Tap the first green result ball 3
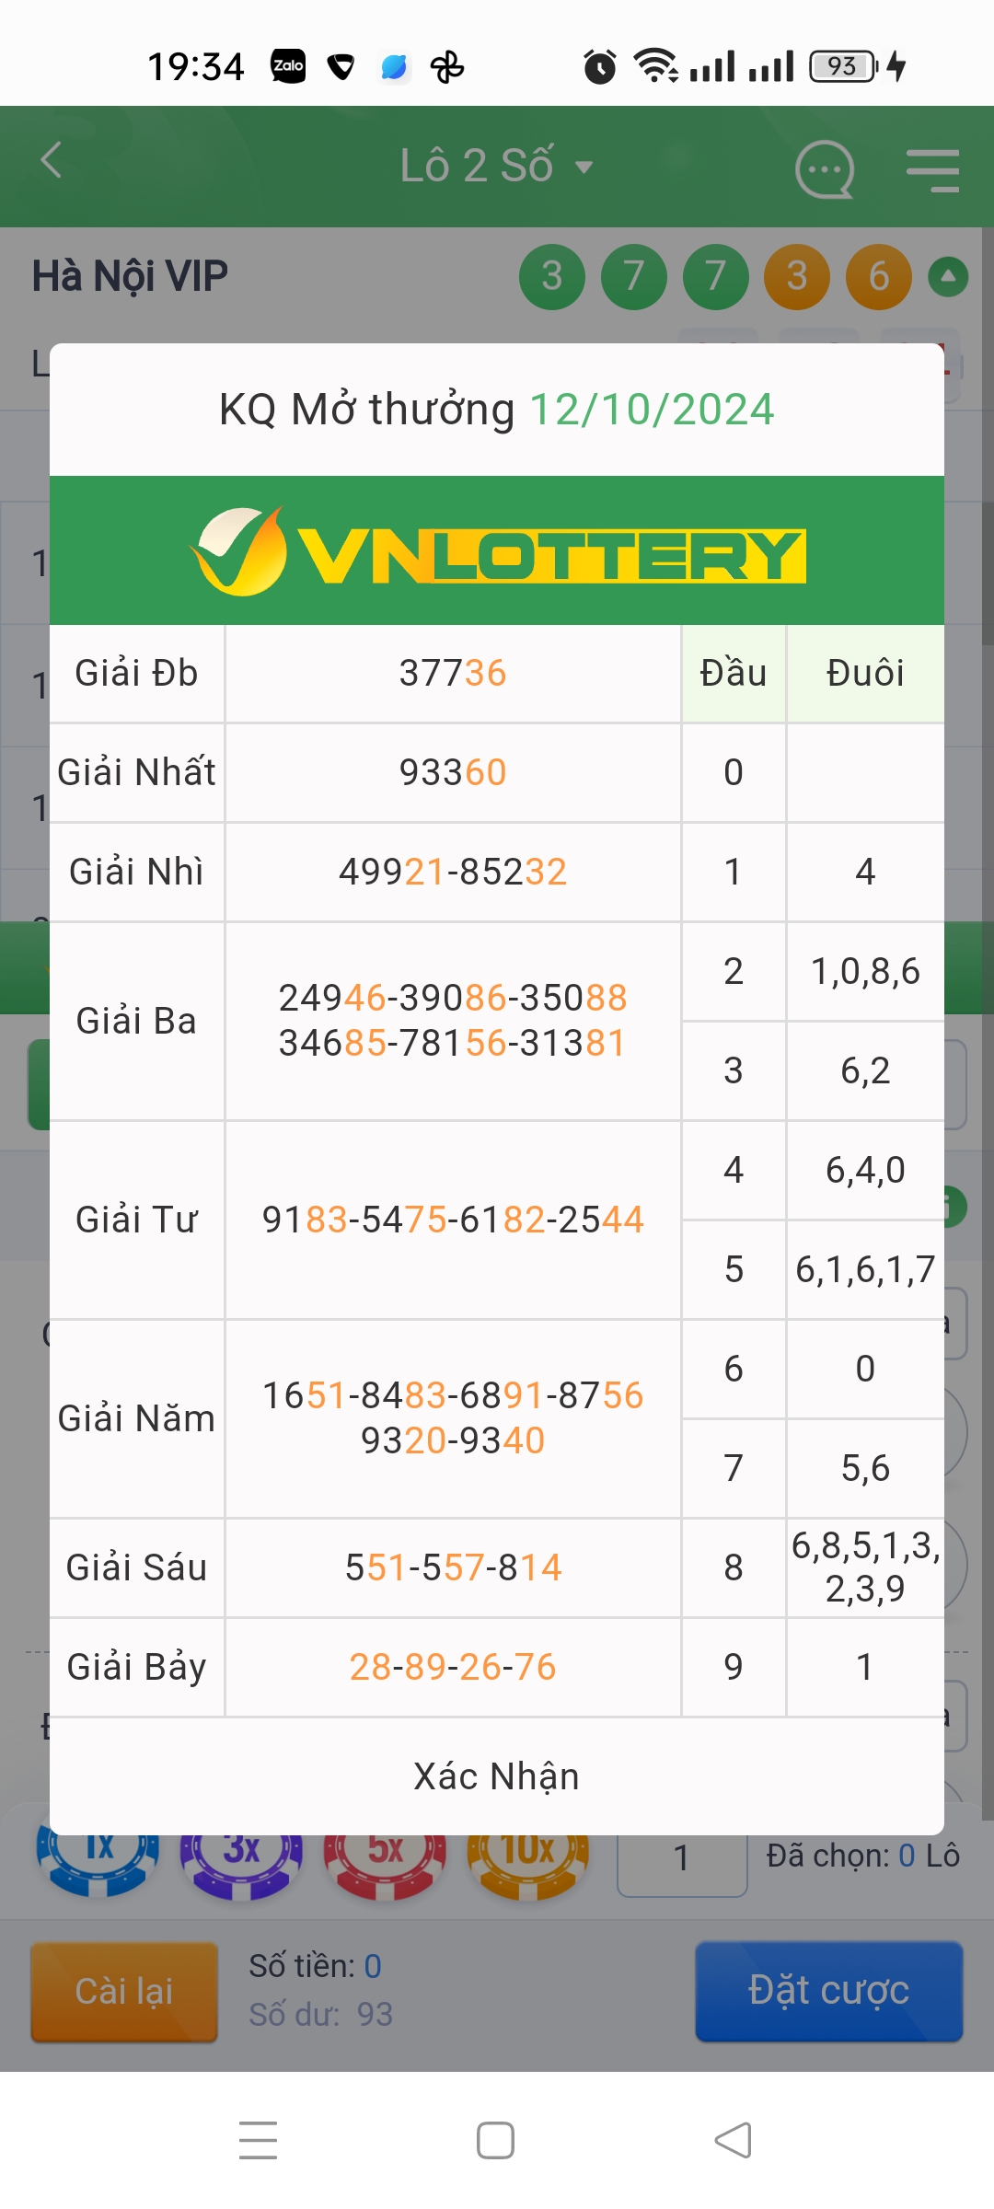 [x=552, y=276]
